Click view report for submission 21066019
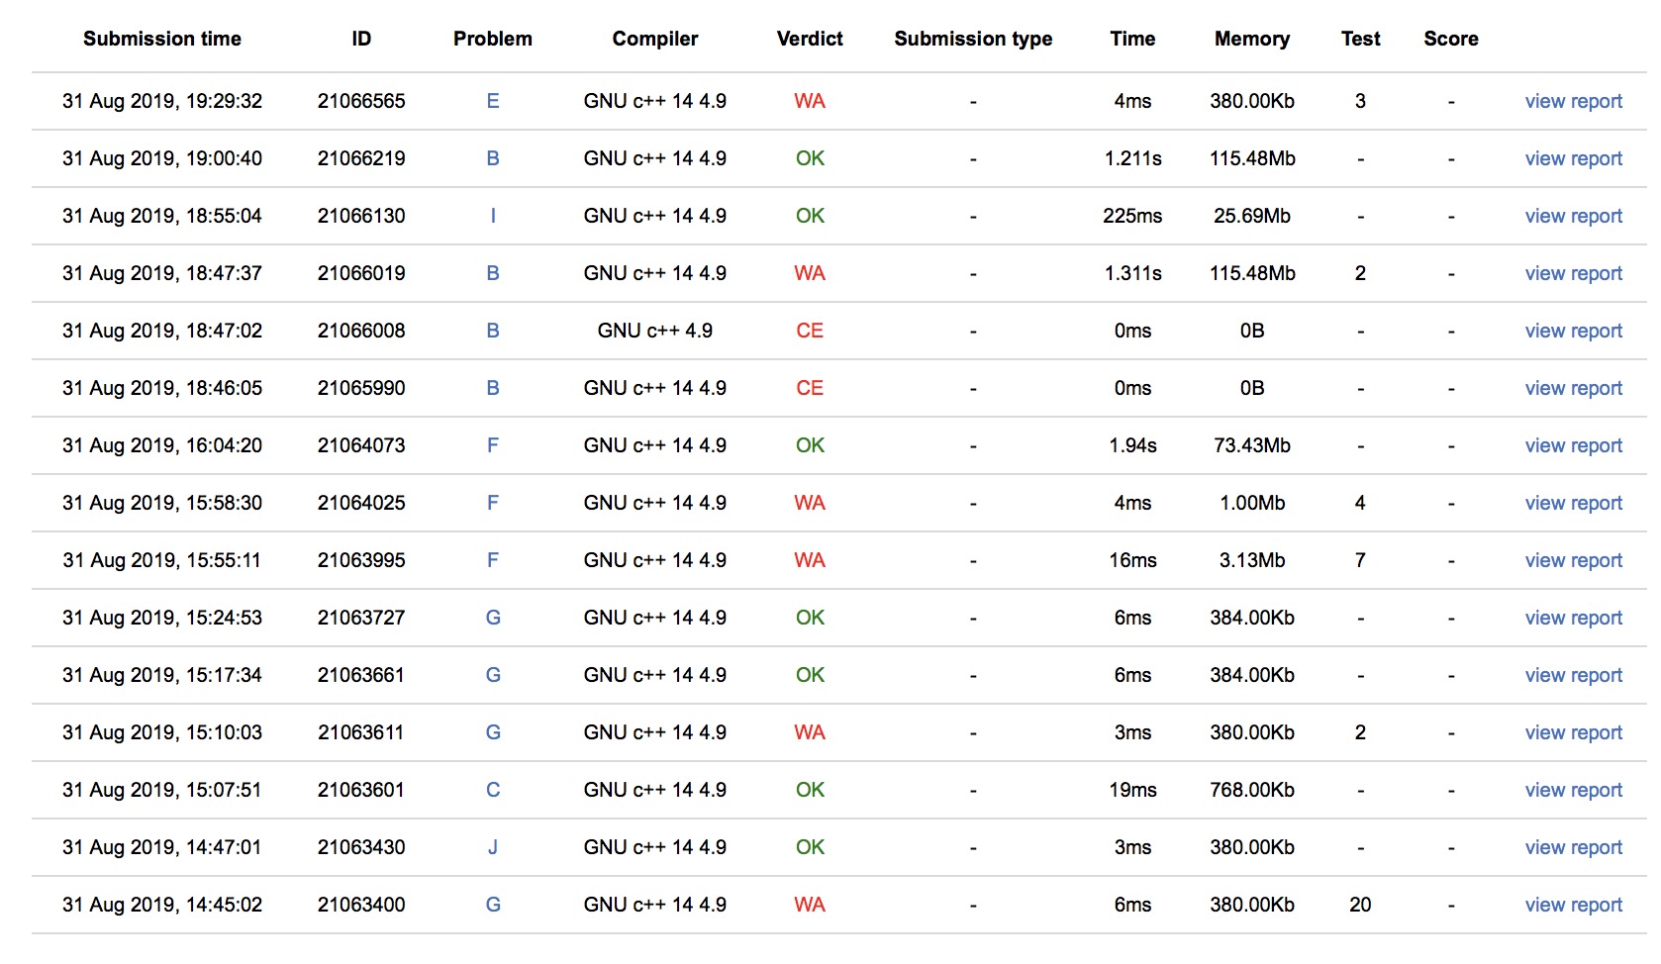 coord(1573,273)
